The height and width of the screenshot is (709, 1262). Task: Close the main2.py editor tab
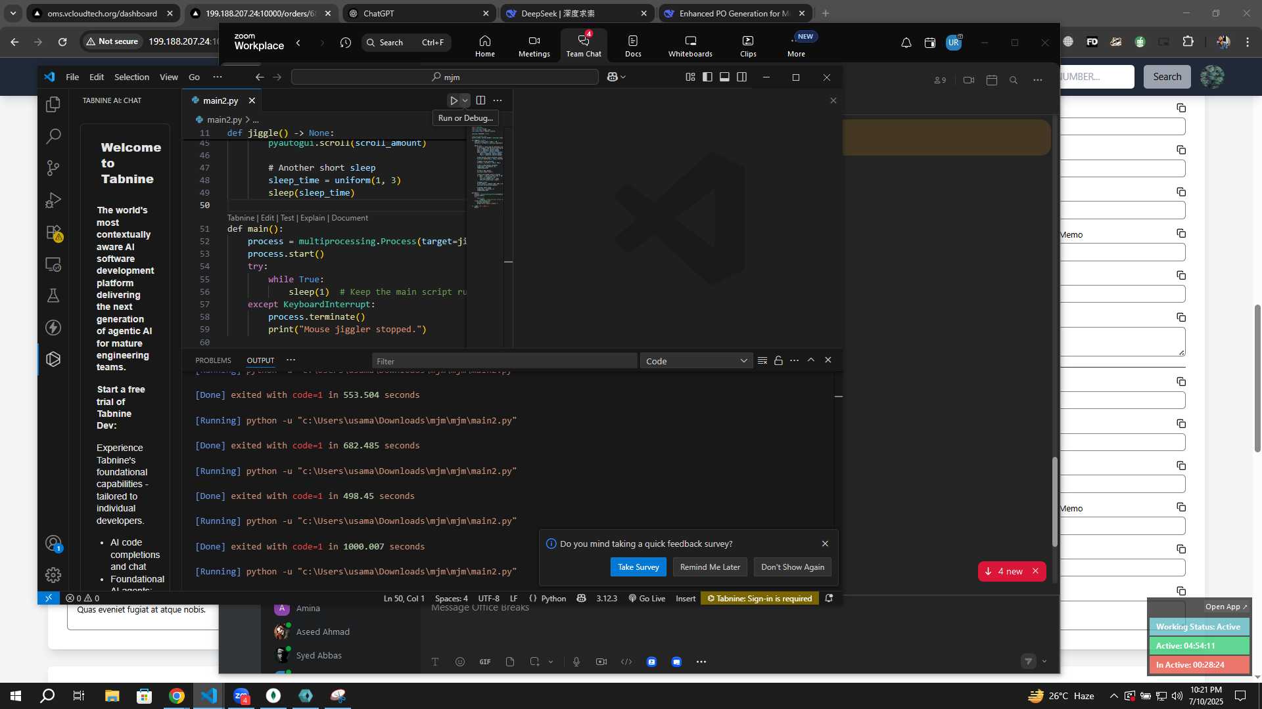252,100
